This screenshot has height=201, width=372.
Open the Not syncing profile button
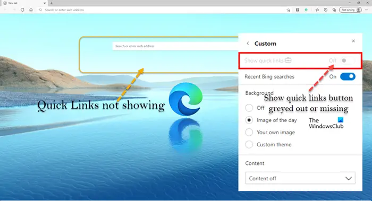pos(350,10)
